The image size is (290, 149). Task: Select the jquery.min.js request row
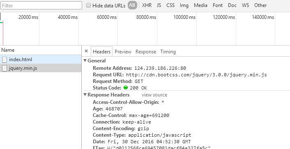click(x=41, y=68)
